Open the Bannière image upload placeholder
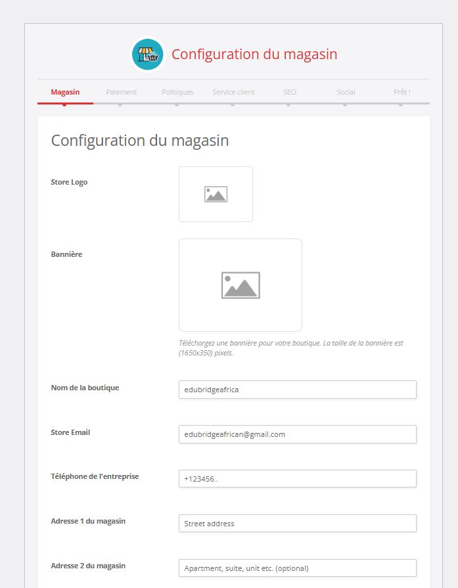This screenshot has width=458, height=588. point(240,285)
